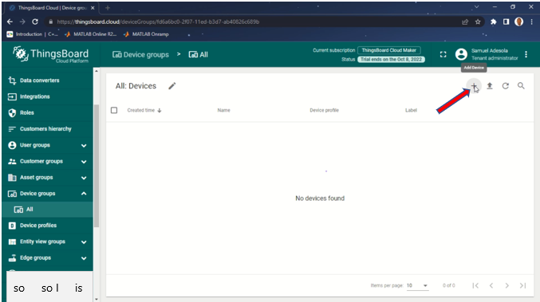Click the import device upload icon

pos(490,86)
